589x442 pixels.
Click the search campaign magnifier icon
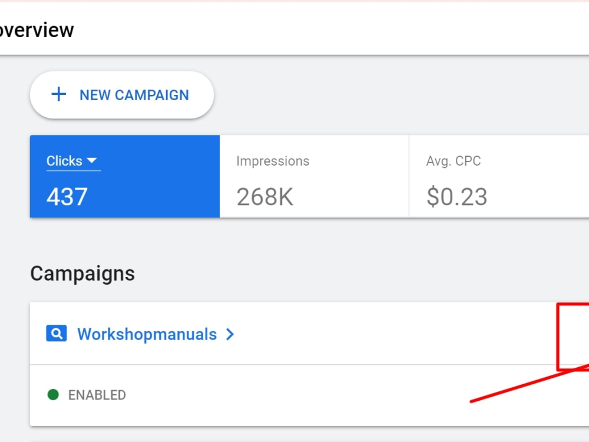[x=57, y=334]
